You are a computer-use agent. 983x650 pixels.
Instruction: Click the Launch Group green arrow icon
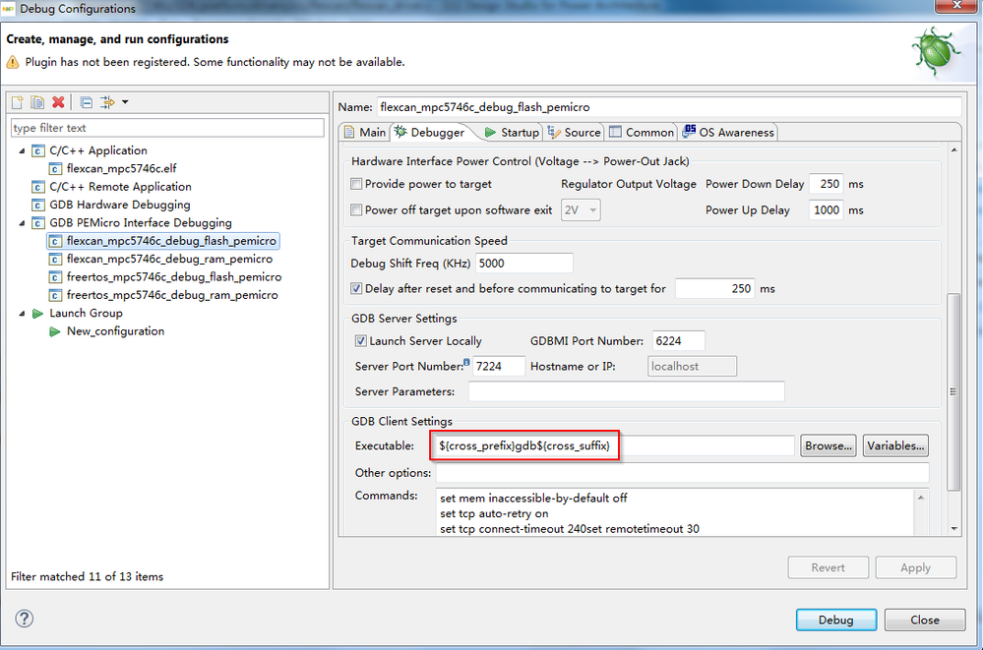(38, 314)
